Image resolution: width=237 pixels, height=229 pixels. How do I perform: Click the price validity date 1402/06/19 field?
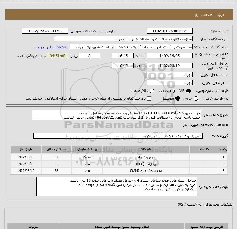click(169, 66)
